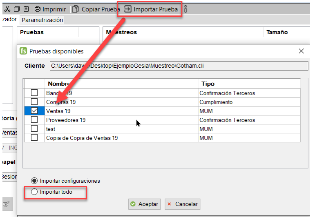The height and width of the screenshot is (219, 313).
Task: Uncheck the Ventas 19 checkbox
Action: click(34, 111)
